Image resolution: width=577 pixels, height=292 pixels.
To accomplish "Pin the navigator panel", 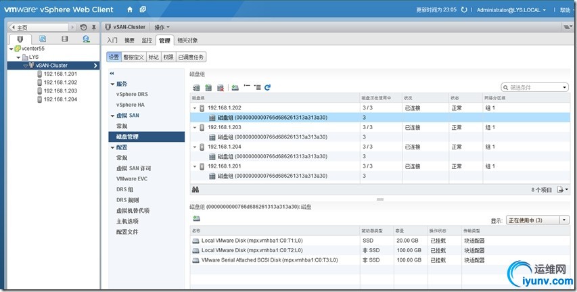I will 93,27.
